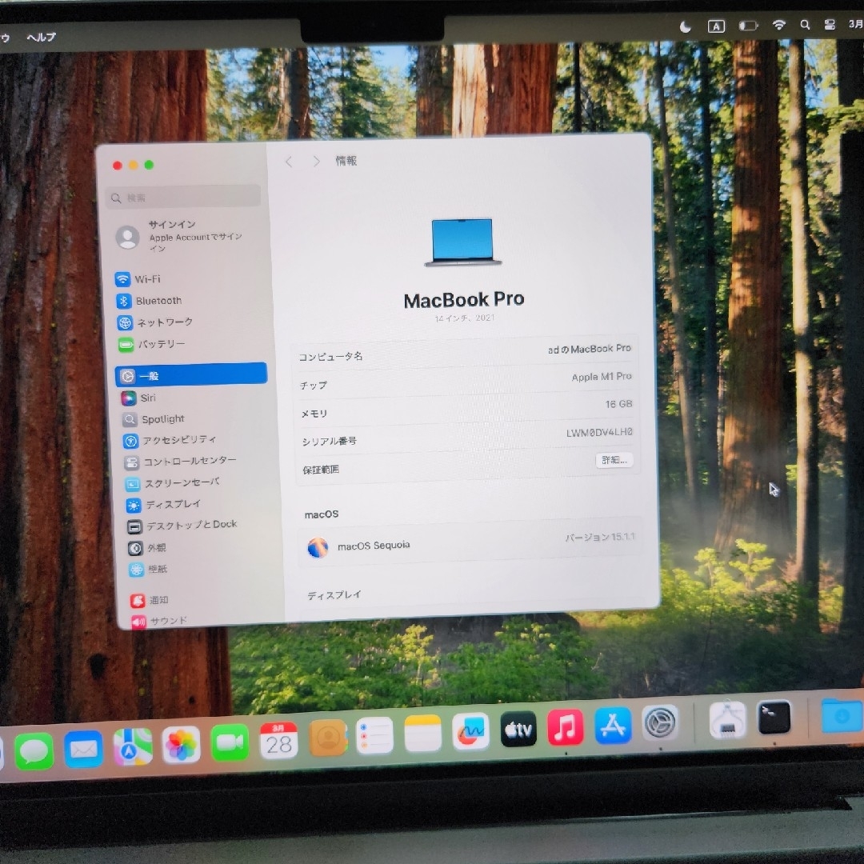The width and height of the screenshot is (864, 864).
Task: Open Calendar from the Dock
Action: coord(278,741)
